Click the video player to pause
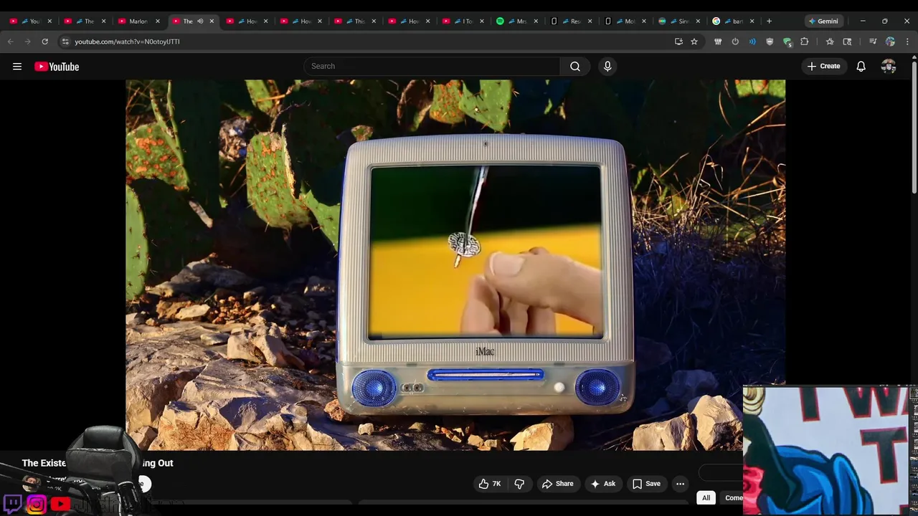This screenshot has width=918, height=516. click(455, 265)
